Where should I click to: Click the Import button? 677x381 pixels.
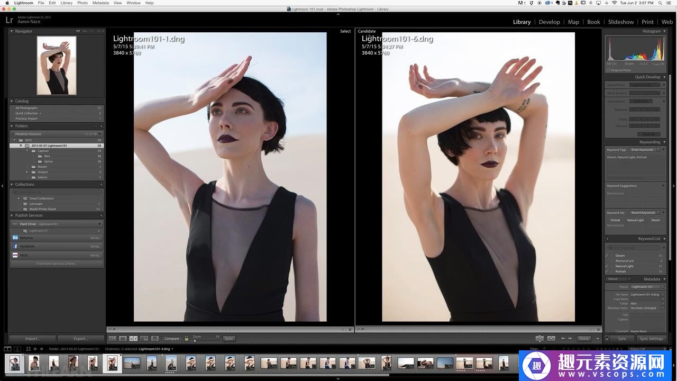tap(32, 339)
